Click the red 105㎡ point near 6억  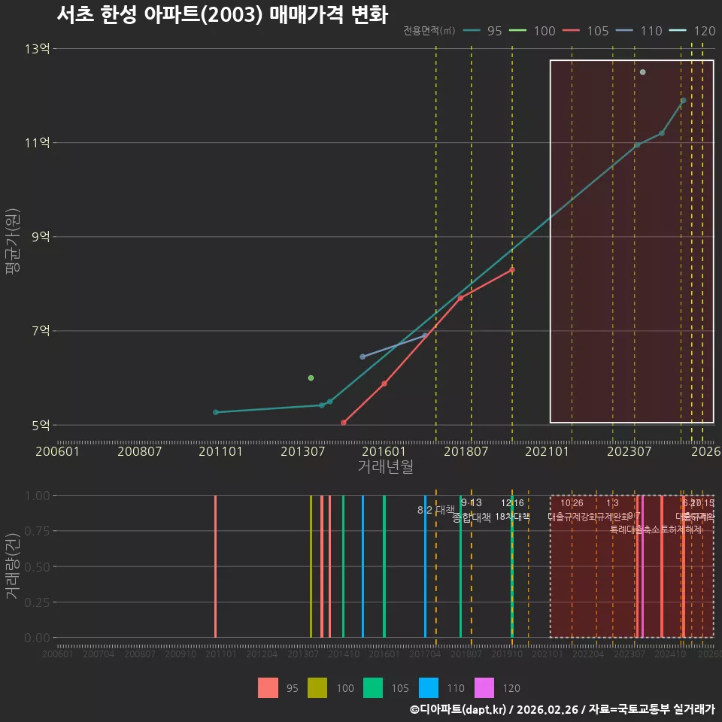click(384, 384)
